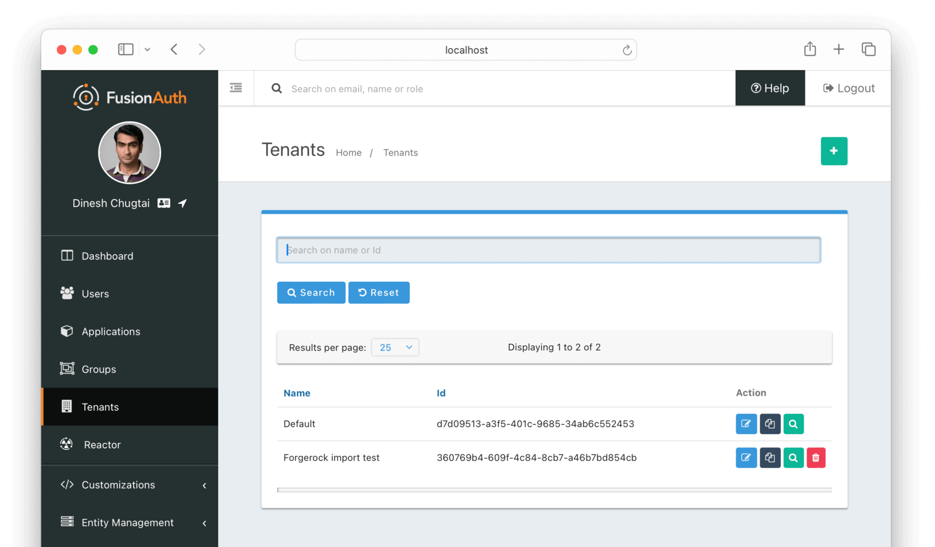
Task: Select the id d7d09513-a3f5-401c-9685-34ab6c552453
Action: click(x=535, y=424)
